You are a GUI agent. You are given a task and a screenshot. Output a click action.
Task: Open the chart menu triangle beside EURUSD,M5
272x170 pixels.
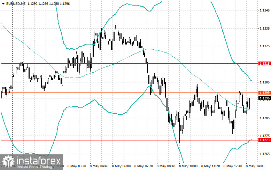tap(3, 3)
